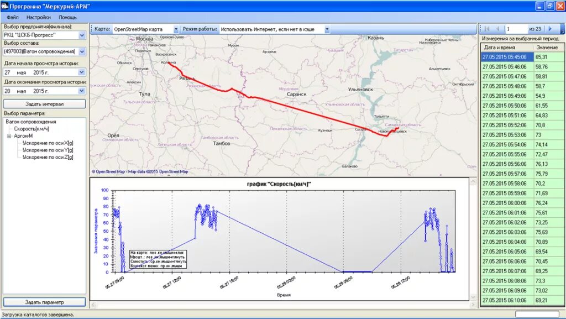The width and height of the screenshot is (566, 319).
Task: Click chart hint box На карте
Action: pos(159,259)
